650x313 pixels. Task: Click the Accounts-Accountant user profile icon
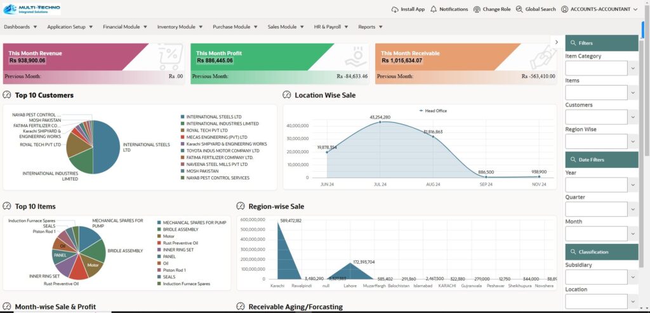click(x=564, y=10)
